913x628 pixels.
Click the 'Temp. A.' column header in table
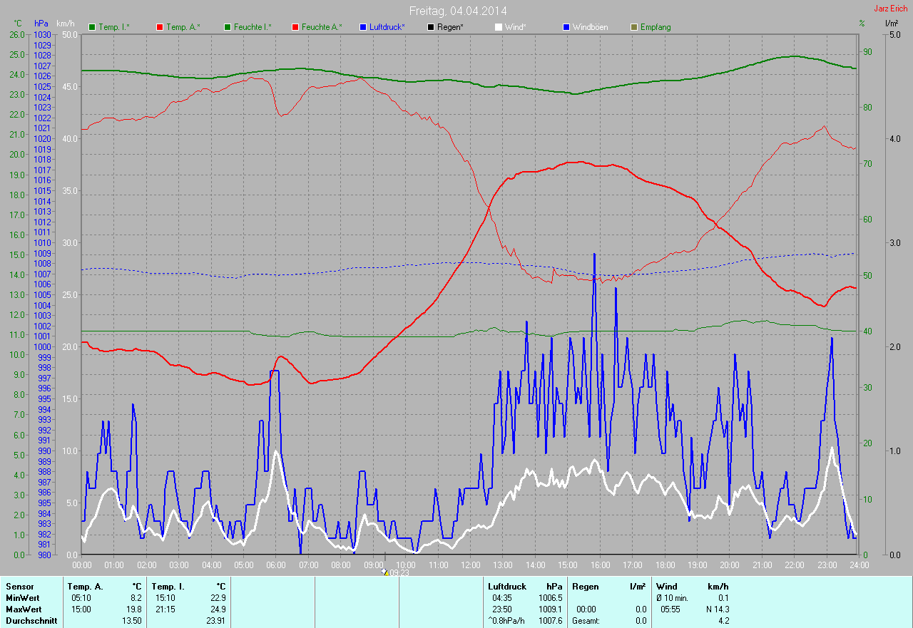85,587
